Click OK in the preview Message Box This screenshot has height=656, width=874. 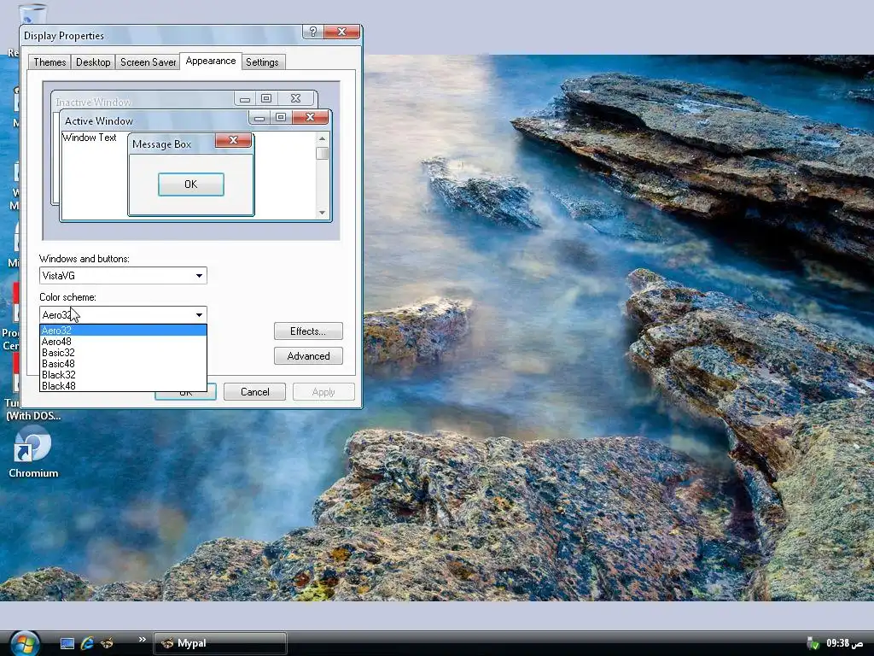coord(191,184)
